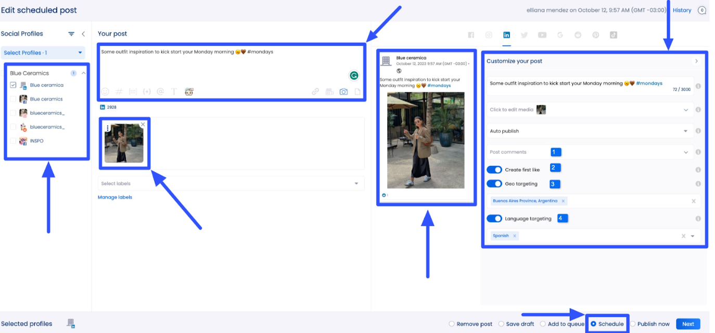
Task: Select the link attachment icon
Action: (x=315, y=92)
